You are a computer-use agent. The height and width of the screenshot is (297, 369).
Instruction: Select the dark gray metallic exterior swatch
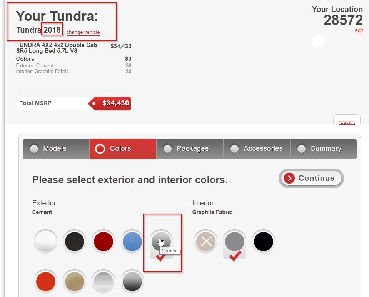[x=132, y=282]
